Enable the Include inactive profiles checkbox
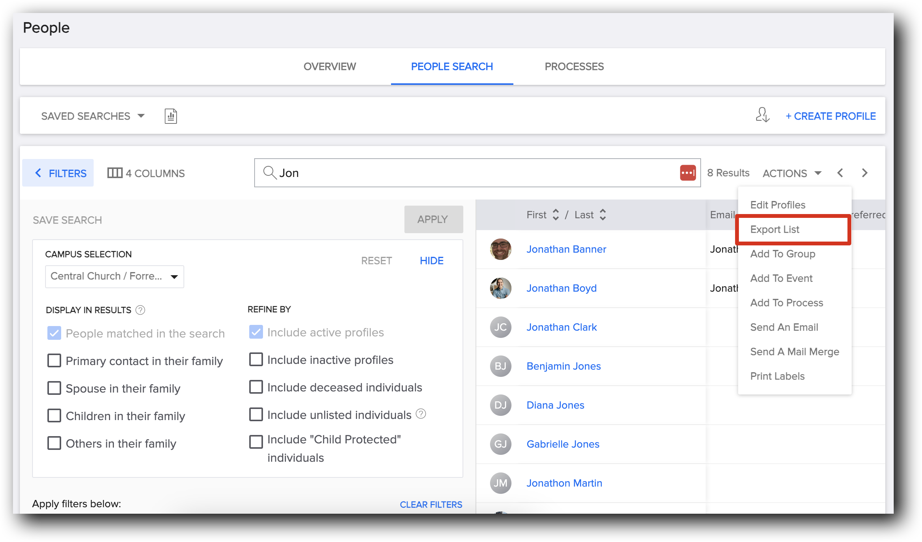This screenshot has width=922, height=542. point(256,359)
